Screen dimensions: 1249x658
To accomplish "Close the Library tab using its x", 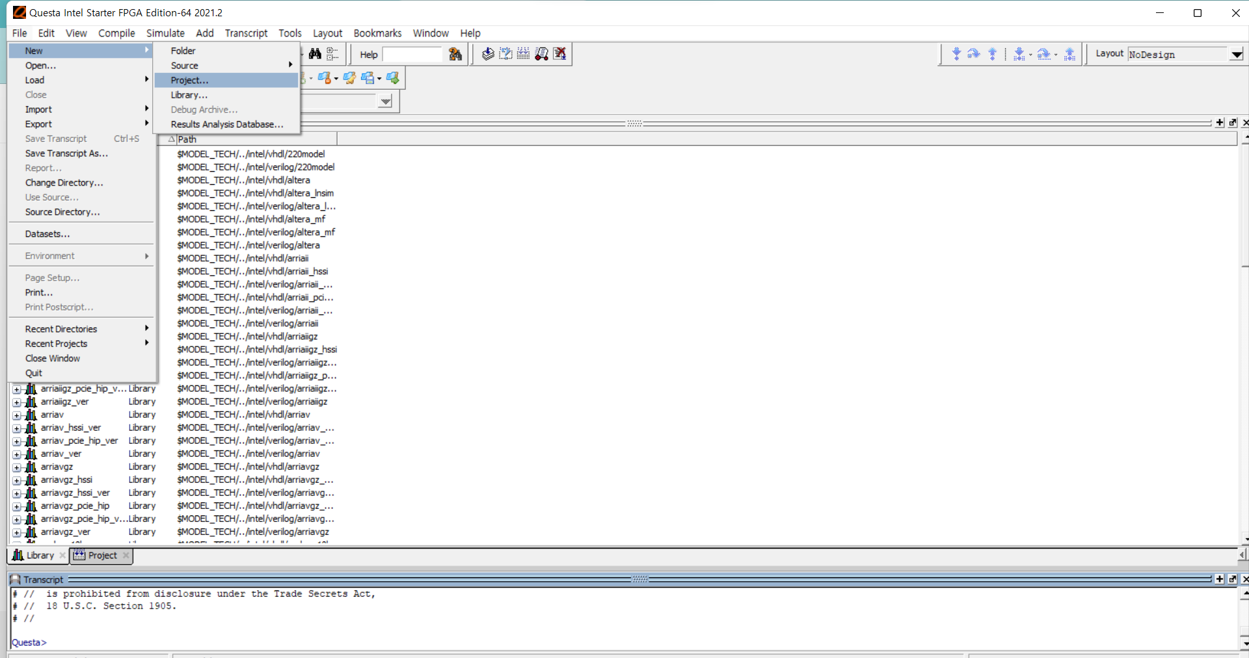I will [62, 555].
